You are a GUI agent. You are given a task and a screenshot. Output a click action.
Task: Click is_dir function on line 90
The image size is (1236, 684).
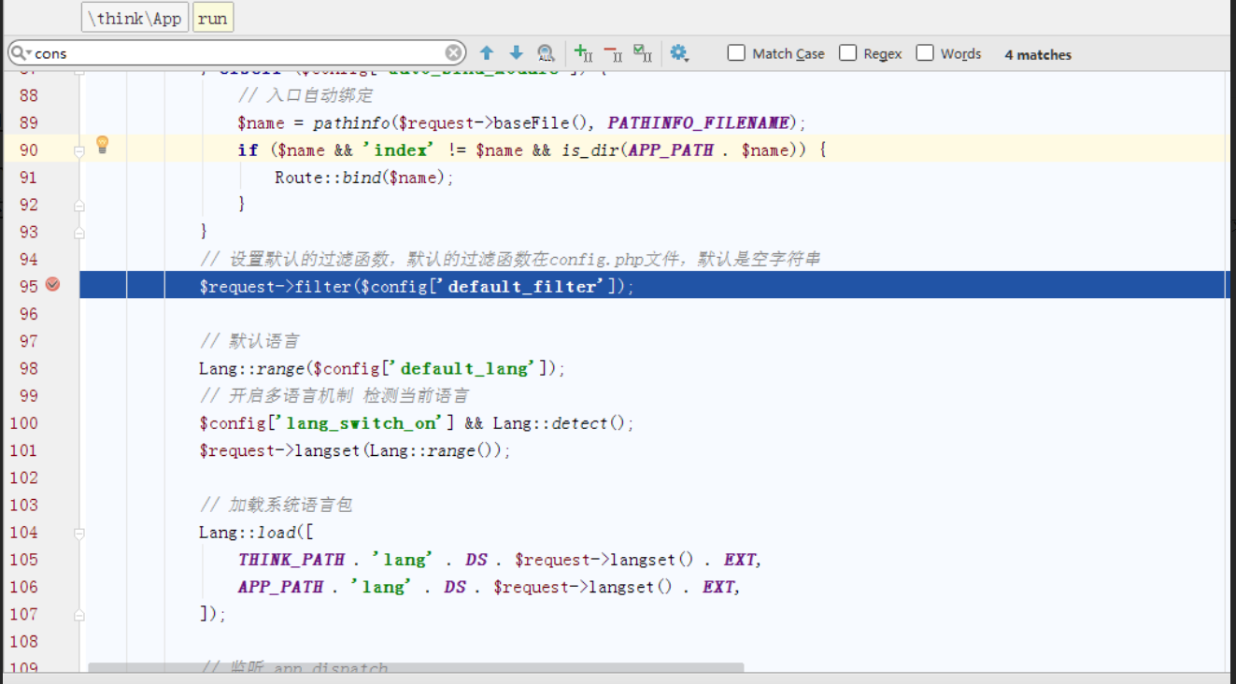590,150
